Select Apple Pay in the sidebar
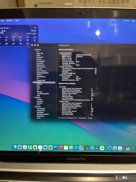Image resolution: width=136 pixels, height=182 pixels. pyautogui.click(x=40, y=54)
